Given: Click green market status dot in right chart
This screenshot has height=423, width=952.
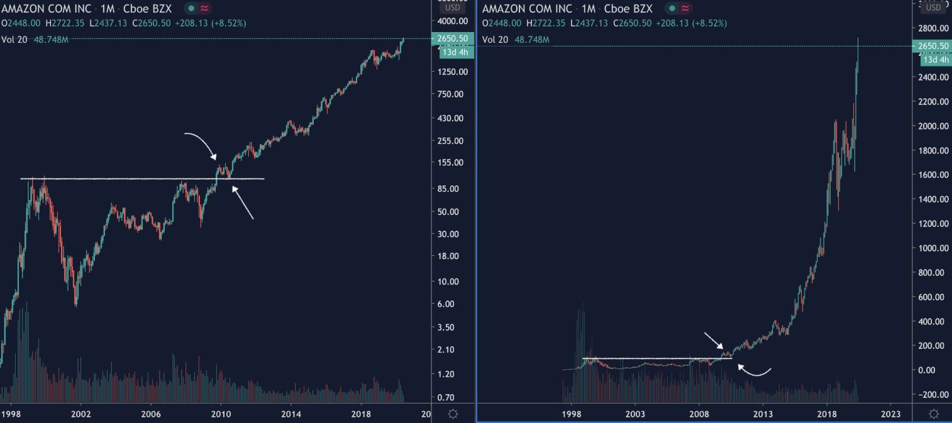Looking at the screenshot, I should [x=672, y=9].
